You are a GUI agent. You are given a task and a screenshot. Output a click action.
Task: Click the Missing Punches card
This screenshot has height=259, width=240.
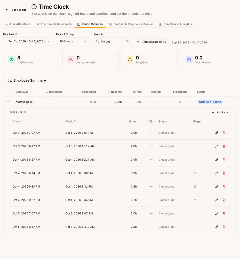90,59
